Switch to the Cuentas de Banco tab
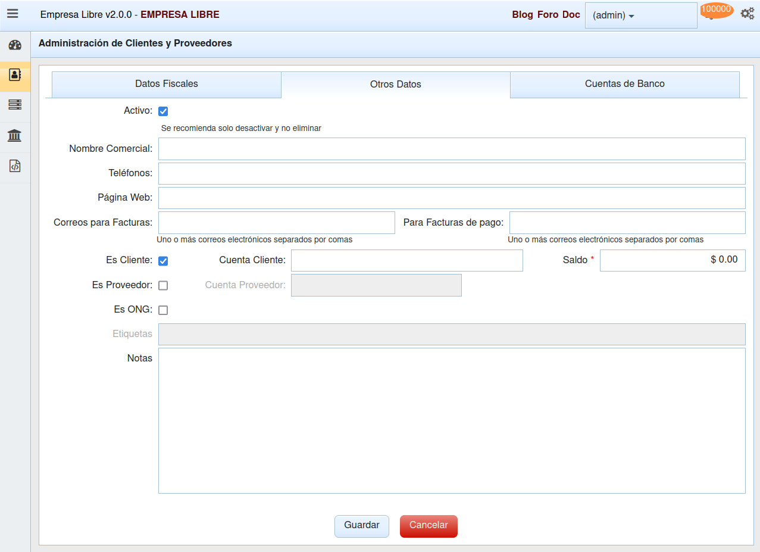 [x=624, y=84]
